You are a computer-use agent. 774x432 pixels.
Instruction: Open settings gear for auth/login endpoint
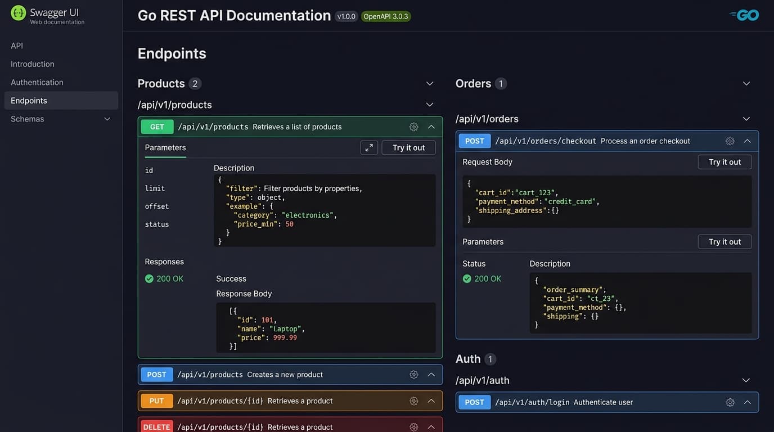click(x=730, y=402)
